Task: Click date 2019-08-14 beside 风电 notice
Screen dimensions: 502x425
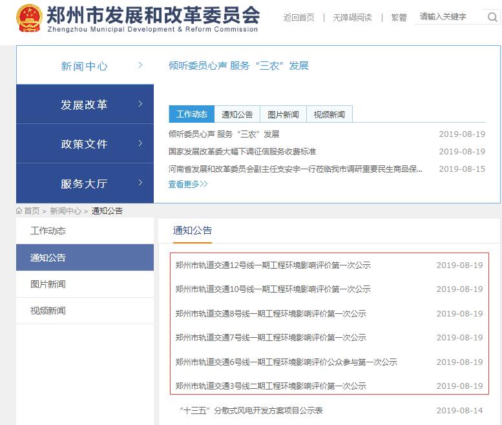Action: click(x=459, y=410)
